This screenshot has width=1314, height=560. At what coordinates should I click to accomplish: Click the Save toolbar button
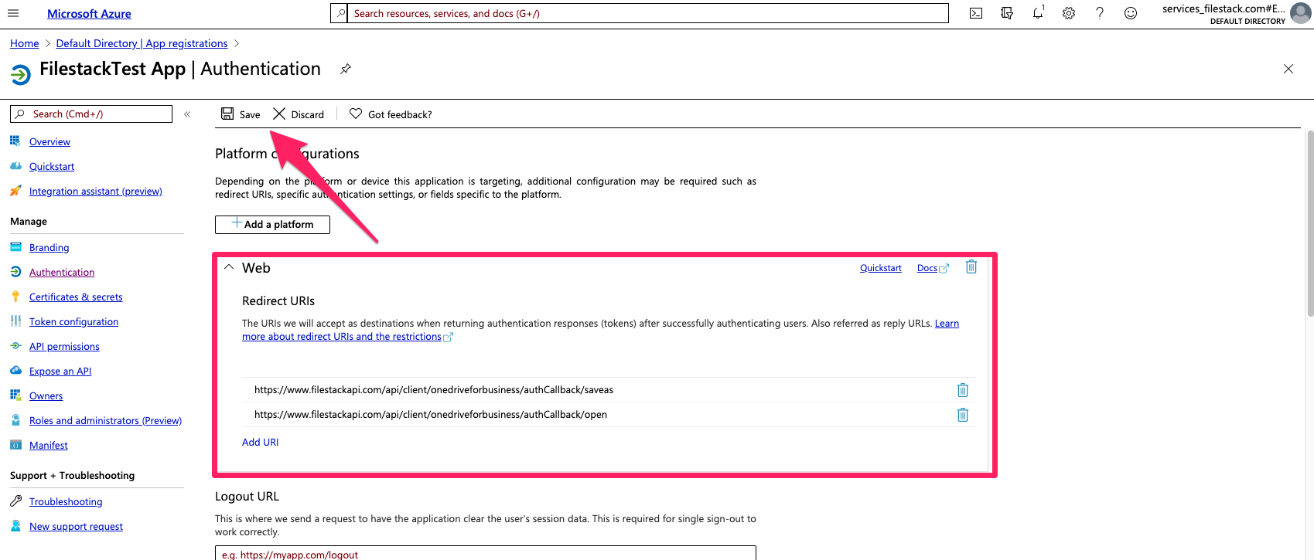coord(241,114)
